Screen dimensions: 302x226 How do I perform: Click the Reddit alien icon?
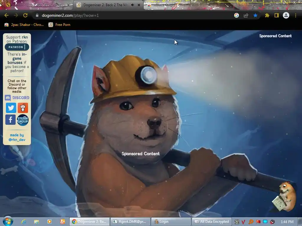pos(23,108)
